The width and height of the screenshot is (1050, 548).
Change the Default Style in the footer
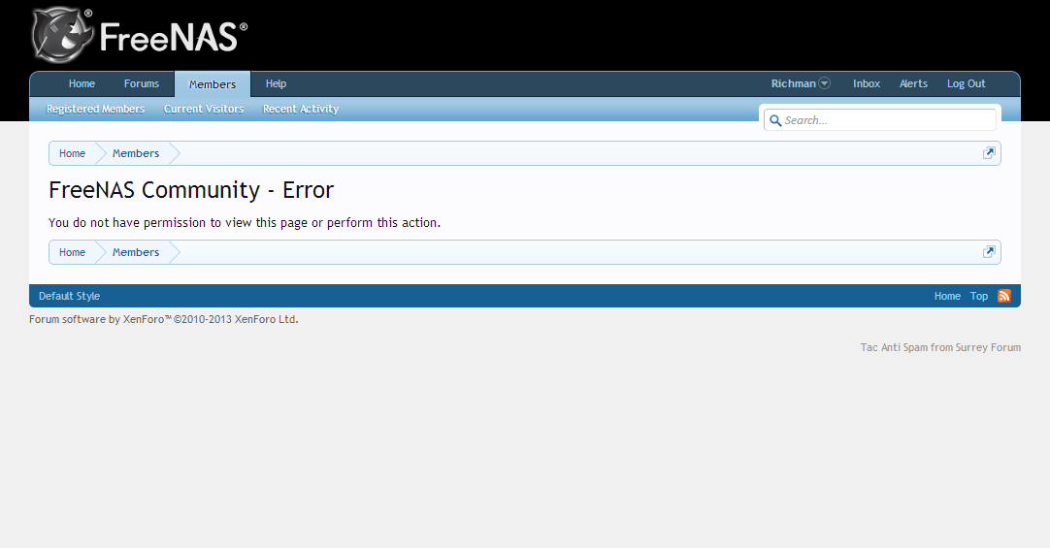pyautogui.click(x=70, y=296)
